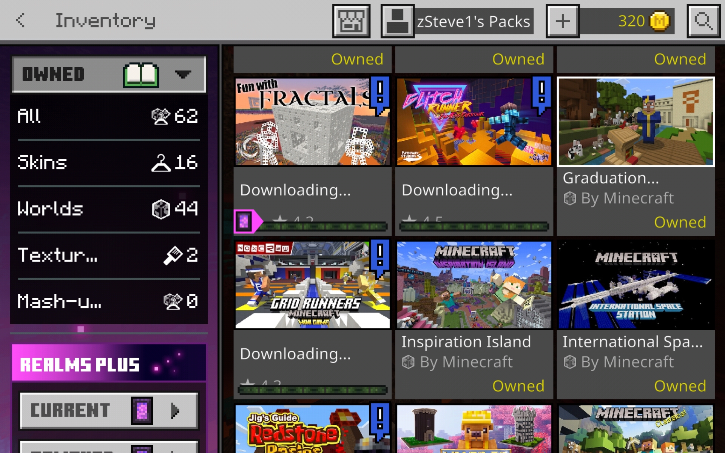
Task: Open the International Space Station world thumbnail
Action: pos(636,285)
